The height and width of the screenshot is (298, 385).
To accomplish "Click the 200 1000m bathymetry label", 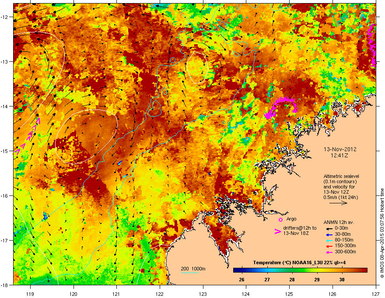I will pos(193,269).
